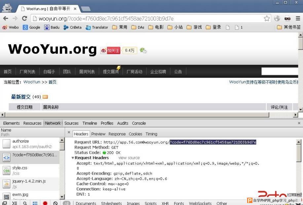Click the 最新提交 heading link
Image resolution: width=303 pixels, height=205 pixels.
pos(21,97)
